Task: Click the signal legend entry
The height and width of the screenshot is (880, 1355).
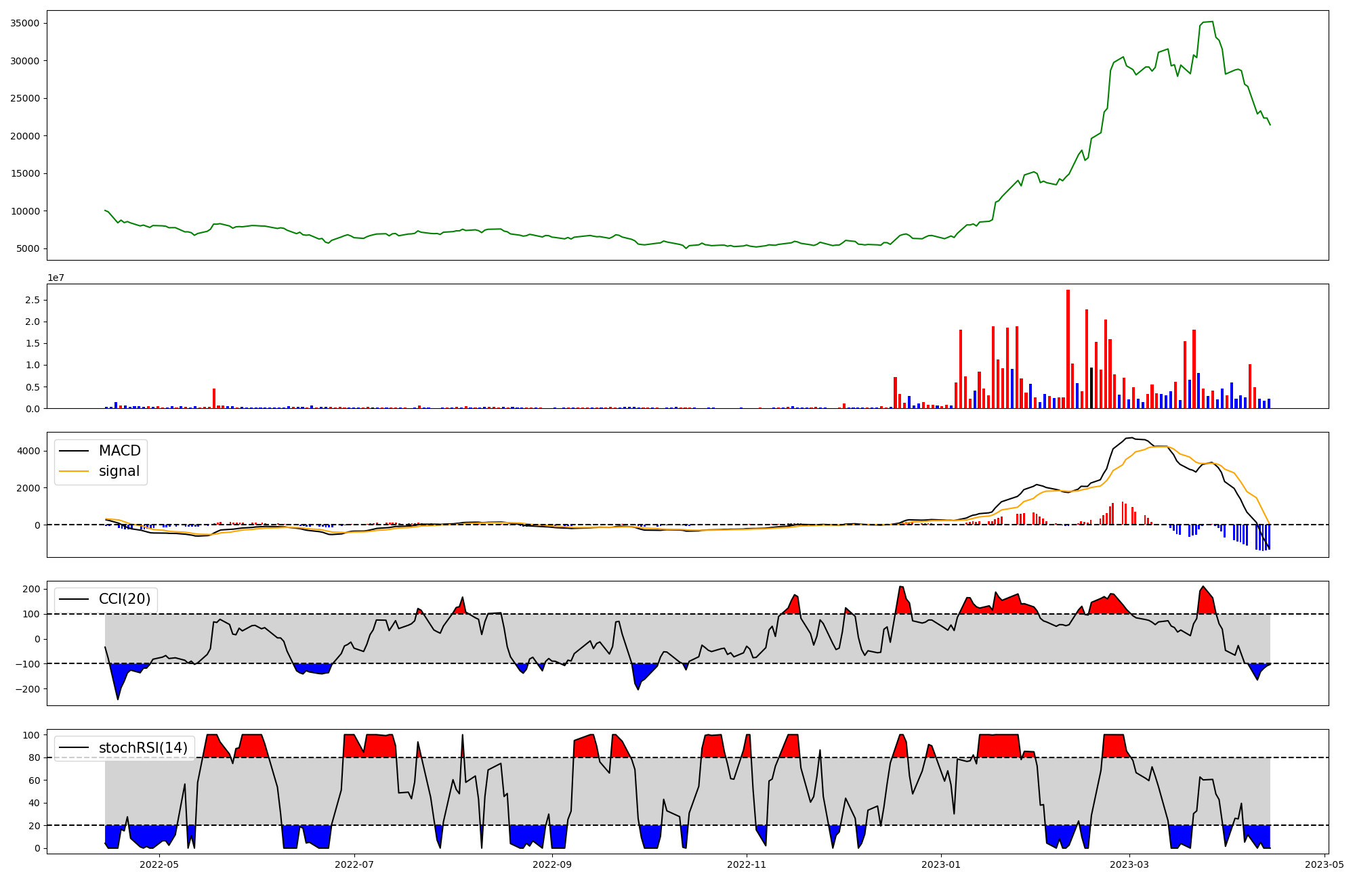Action: (119, 471)
